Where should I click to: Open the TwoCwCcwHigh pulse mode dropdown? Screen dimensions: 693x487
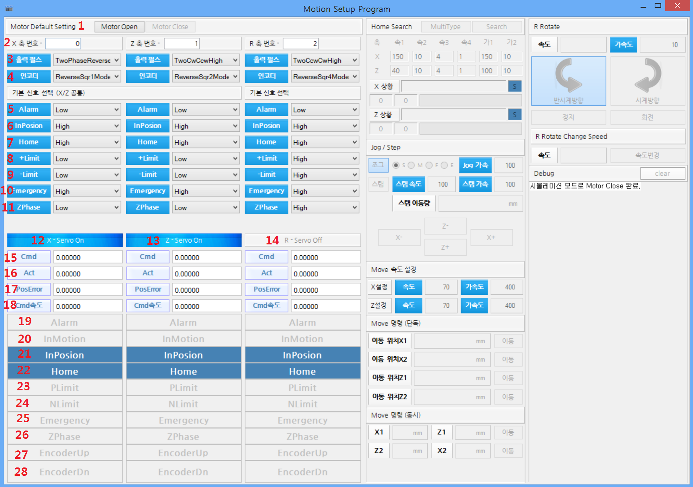pos(206,60)
